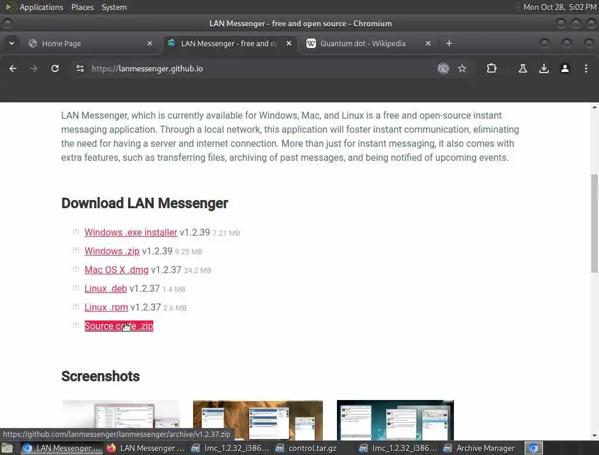Switch to Chromium LAN Messenger taskbar window
This screenshot has height=455, width=599.
(61, 448)
